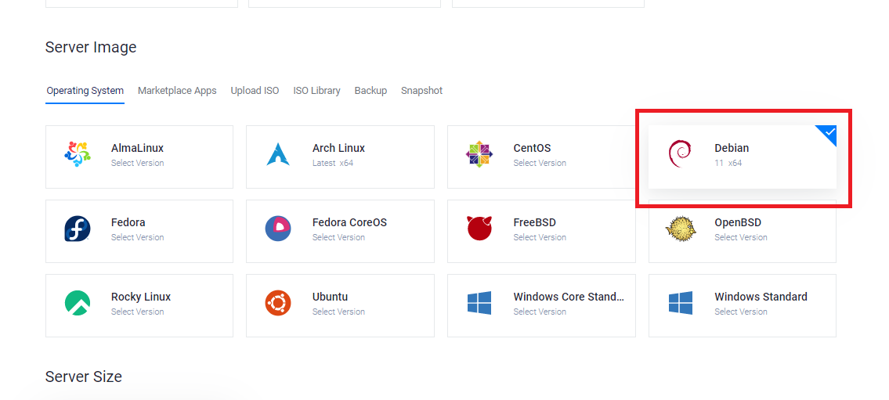
Task: Choose the Fedora logo icon
Action: coord(78,229)
